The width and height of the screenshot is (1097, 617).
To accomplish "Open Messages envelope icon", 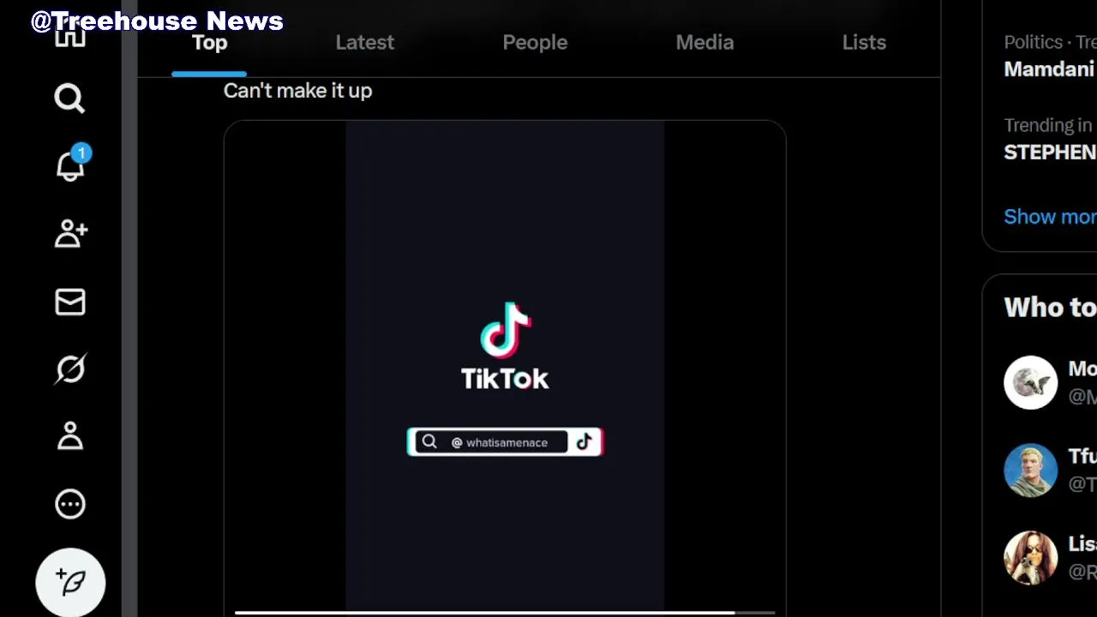I will 69,302.
